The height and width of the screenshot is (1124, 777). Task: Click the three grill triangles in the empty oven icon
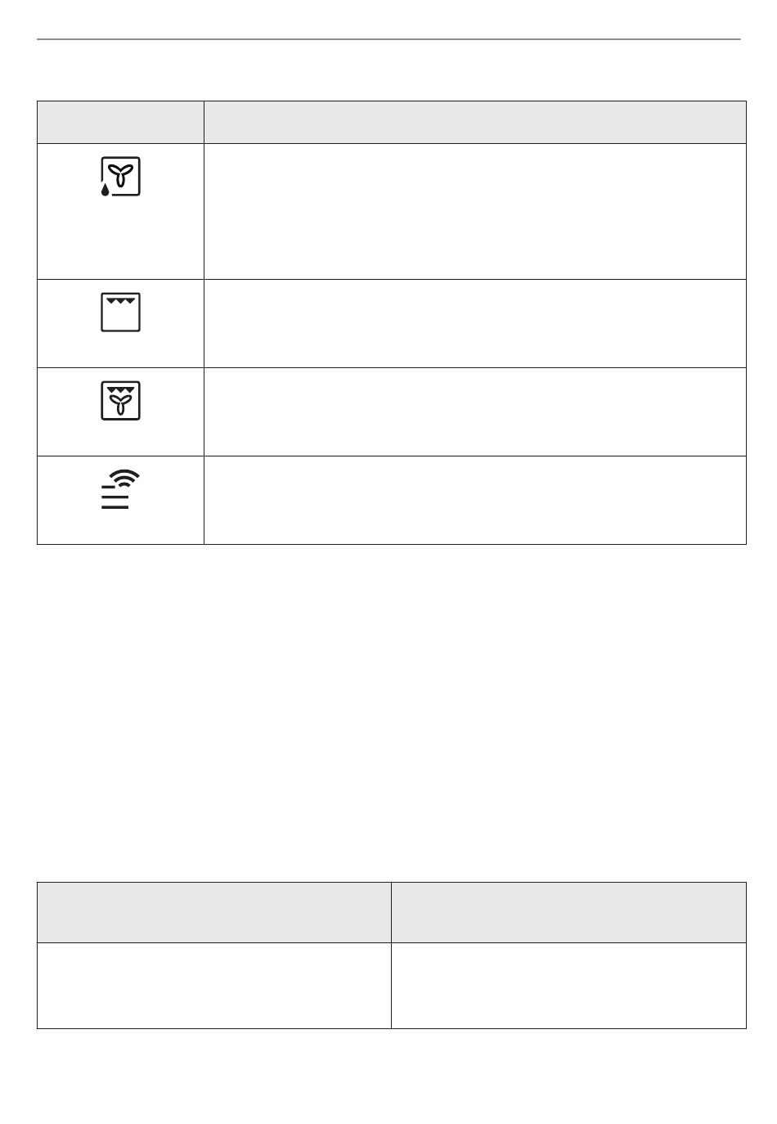[x=121, y=302]
